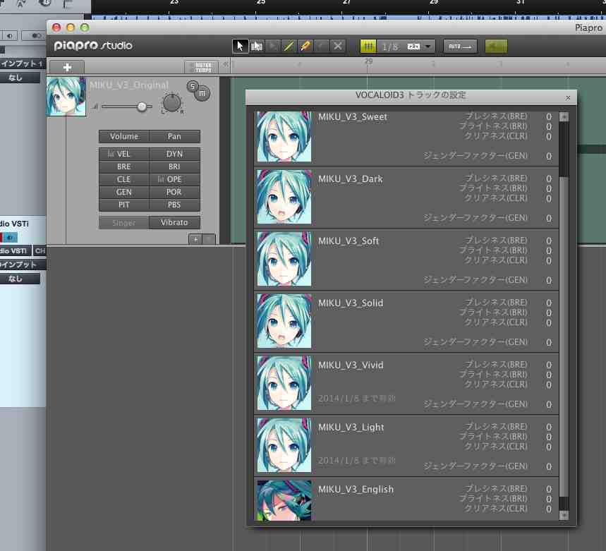Open the Vibrato settings button

[x=174, y=222]
